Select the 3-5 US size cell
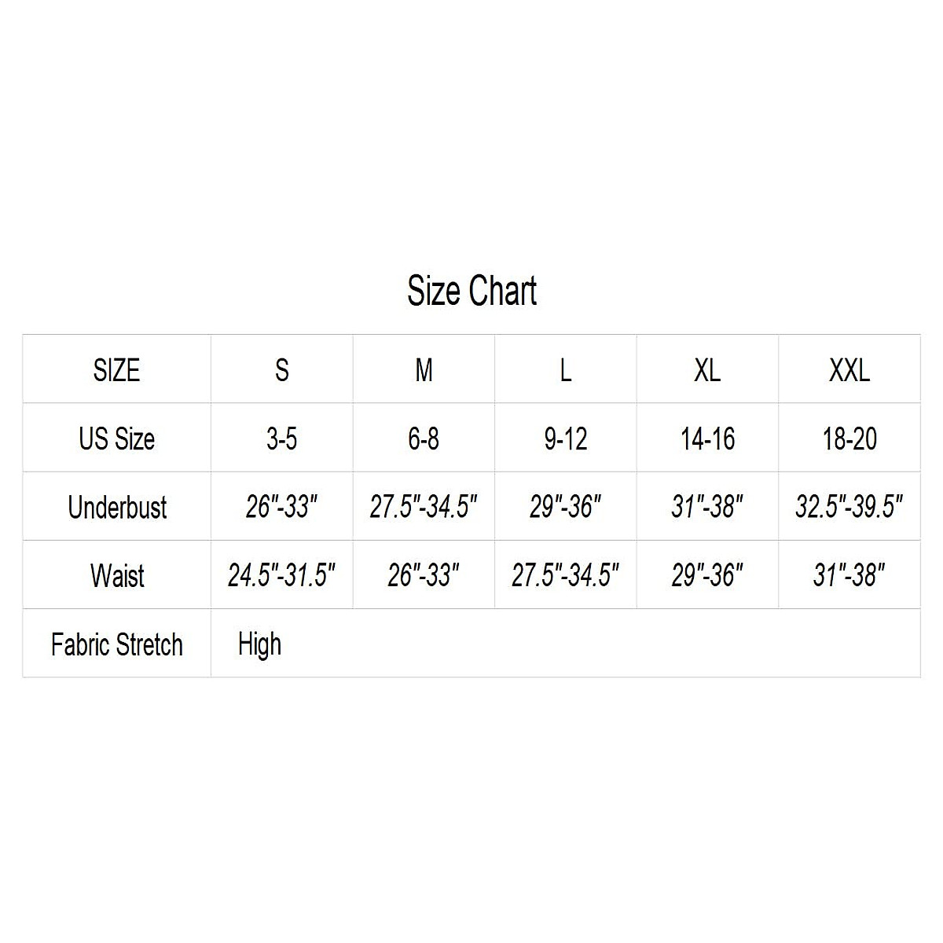Image resolution: width=943 pixels, height=943 pixels. point(281,438)
